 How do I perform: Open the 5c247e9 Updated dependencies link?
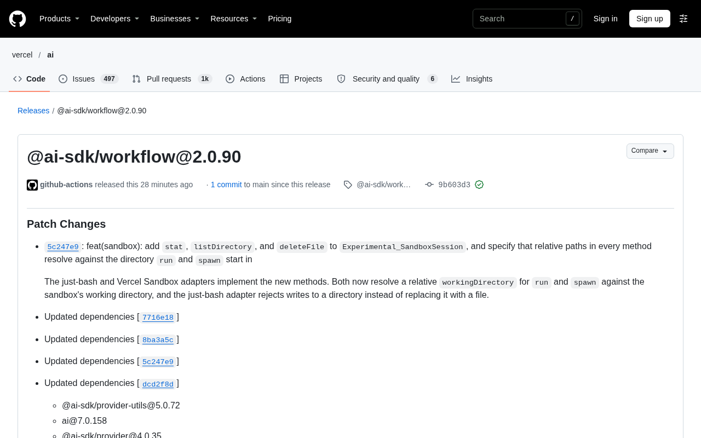[x=158, y=362]
